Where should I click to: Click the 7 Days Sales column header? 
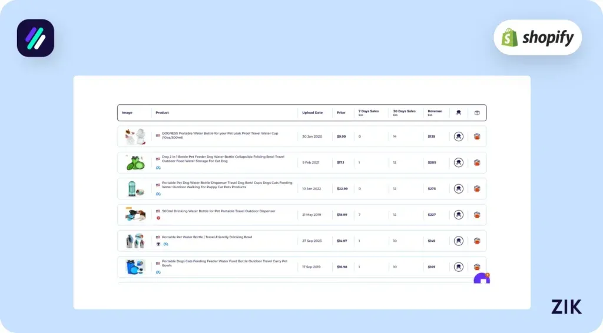[369, 112]
